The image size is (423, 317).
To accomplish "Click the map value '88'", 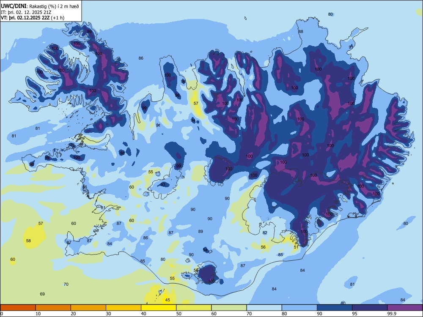I will click(301, 31).
